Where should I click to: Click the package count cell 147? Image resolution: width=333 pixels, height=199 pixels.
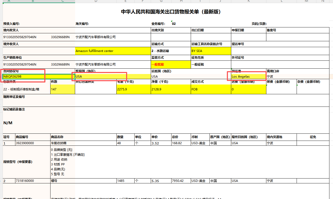click(54, 89)
